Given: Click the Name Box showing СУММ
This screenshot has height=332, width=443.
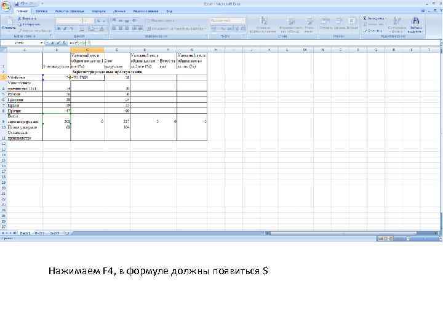Looking at the screenshot, I should (x=20, y=43).
